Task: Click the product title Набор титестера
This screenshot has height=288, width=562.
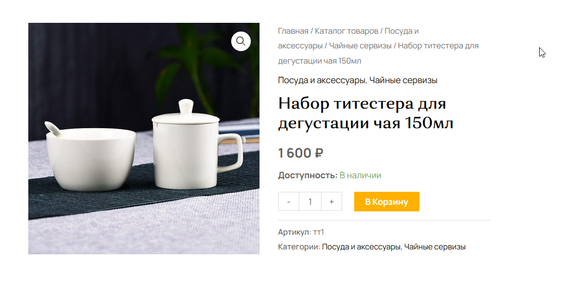Action: [x=366, y=113]
